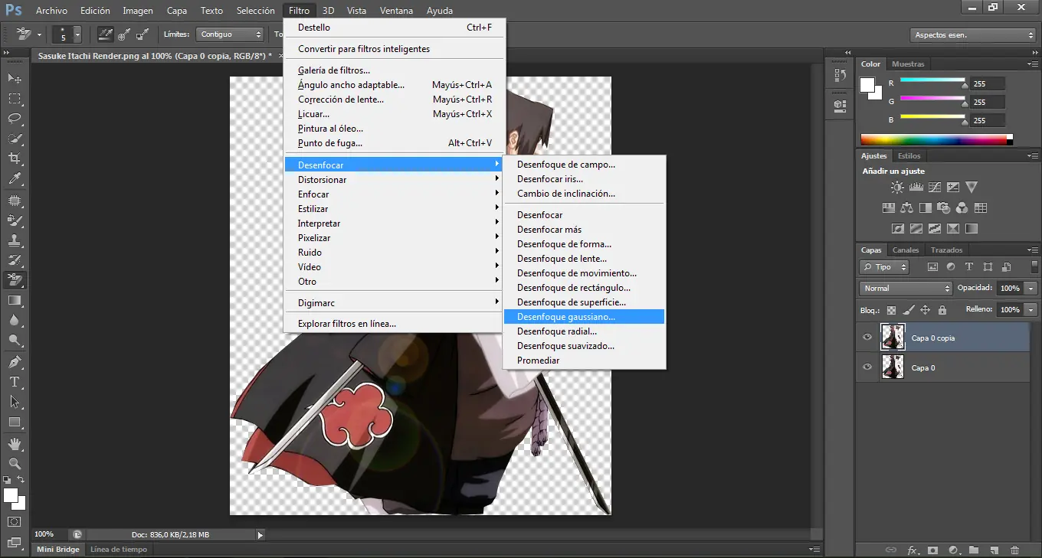
Task: Select the Eyedropper tool
Action: (15, 179)
